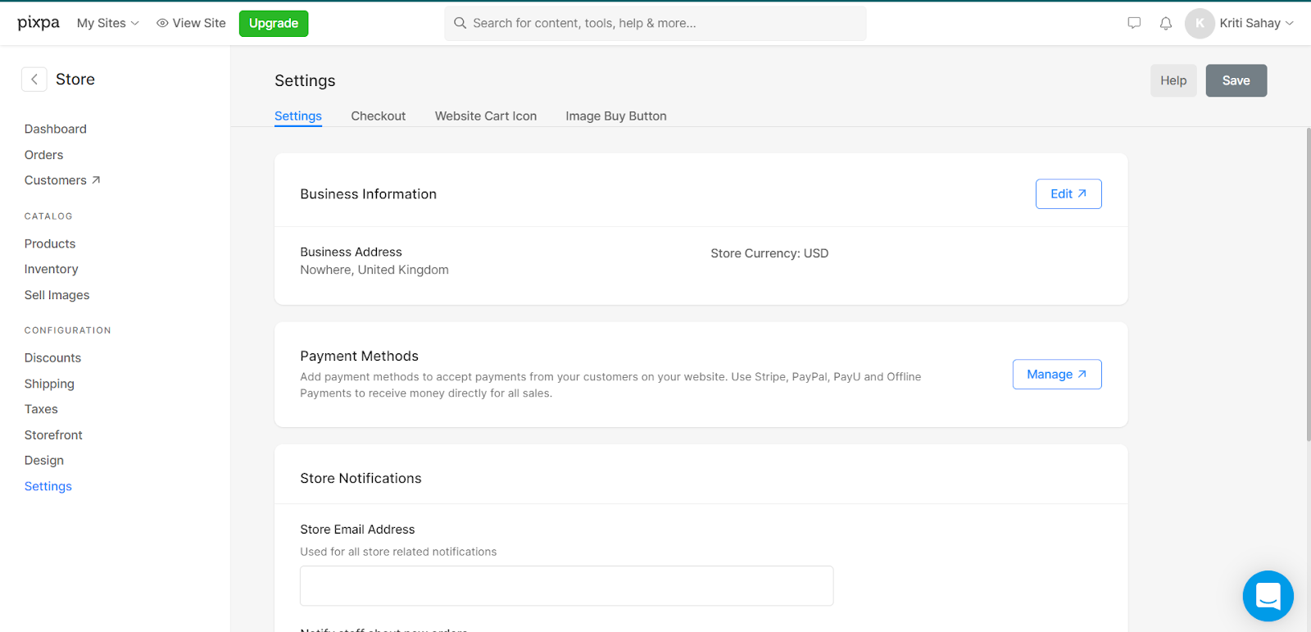Go to Inventory in the sidebar
The image size is (1311, 632).
[52, 269]
